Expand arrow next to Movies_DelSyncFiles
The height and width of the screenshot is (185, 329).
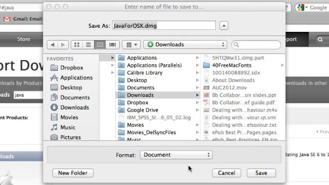[x=197, y=133]
